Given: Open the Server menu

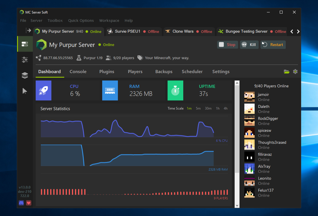Looking at the screenshot, I should click(36, 20).
